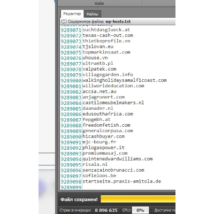Click the yellow progress bar
This screenshot has height=214, width=214.
pos(138,199)
